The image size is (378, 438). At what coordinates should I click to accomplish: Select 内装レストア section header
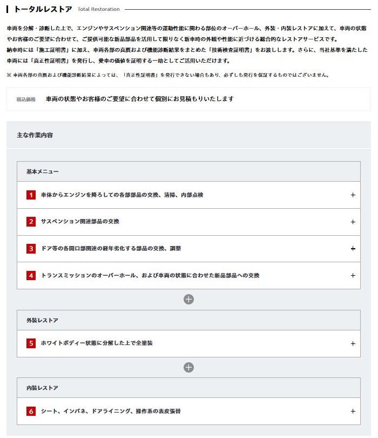tap(43, 388)
